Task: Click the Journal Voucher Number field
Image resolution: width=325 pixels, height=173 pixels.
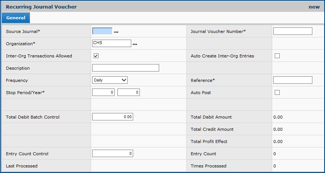Action: tap(293, 31)
